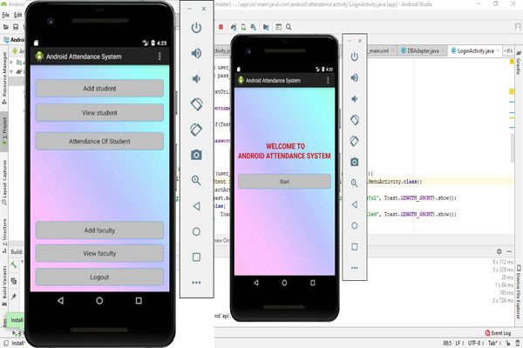This screenshot has width=523, height=348.
Task: Click the zoom icon on the right emulator toolbar
Action: pyautogui.click(x=354, y=184)
